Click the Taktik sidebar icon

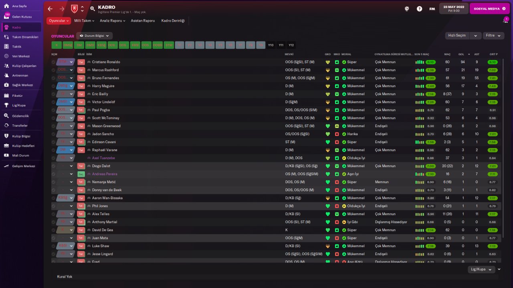tap(6, 46)
